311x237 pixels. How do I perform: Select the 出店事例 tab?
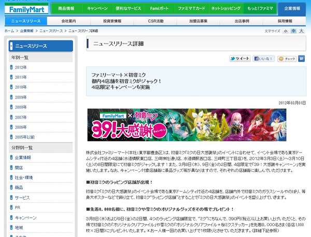click(242, 21)
